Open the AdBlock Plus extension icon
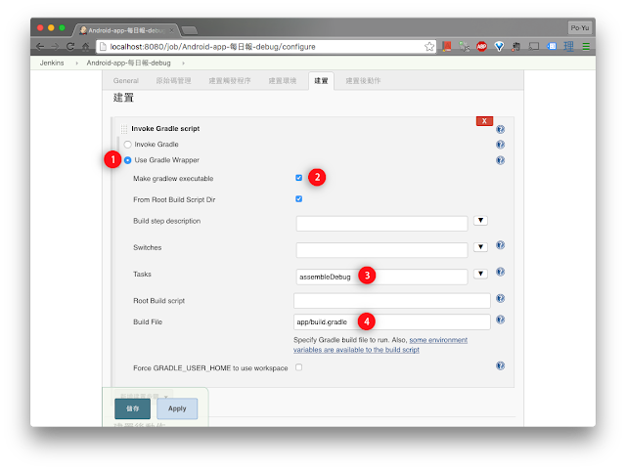This screenshot has width=626, height=470. pyautogui.click(x=482, y=47)
